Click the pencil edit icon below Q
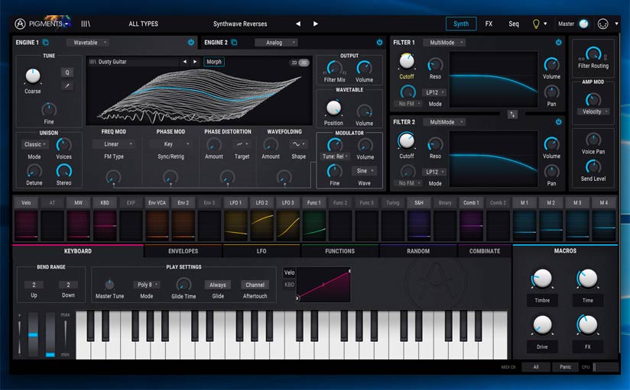Image resolution: width=630 pixels, height=390 pixels. click(67, 85)
